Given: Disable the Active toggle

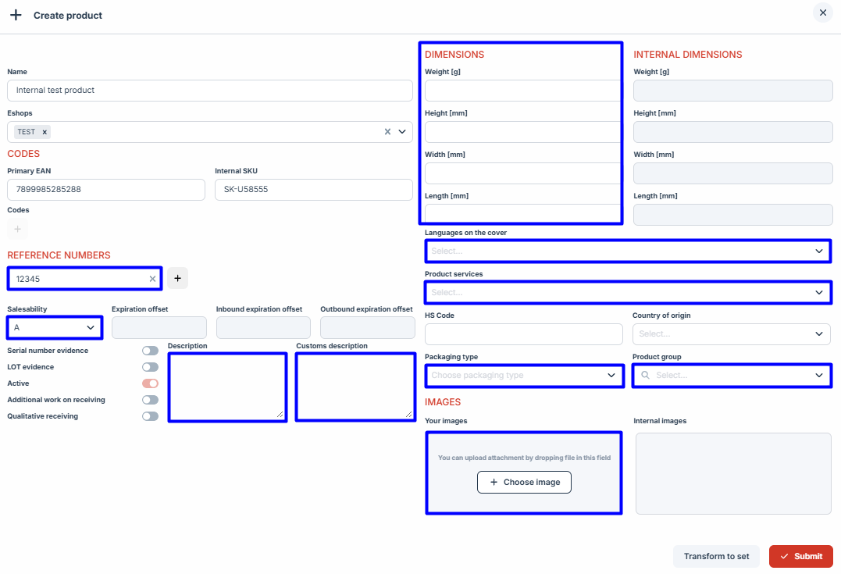Looking at the screenshot, I should [150, 383].
